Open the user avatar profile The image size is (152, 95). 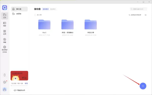pyautogui.click(x=5, y=89)
